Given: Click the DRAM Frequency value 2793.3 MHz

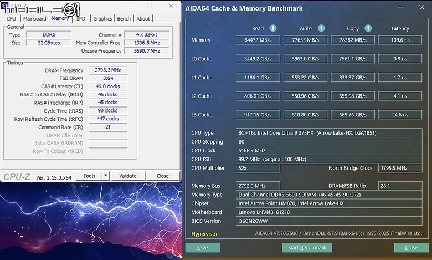Looking at the screenshot, I should 108,70.
